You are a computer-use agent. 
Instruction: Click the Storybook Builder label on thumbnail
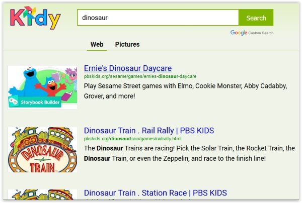pos(41,103)
